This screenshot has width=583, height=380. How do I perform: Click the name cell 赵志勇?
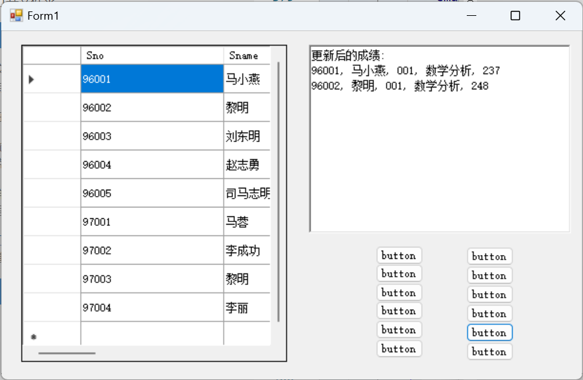tap(247, 164)
